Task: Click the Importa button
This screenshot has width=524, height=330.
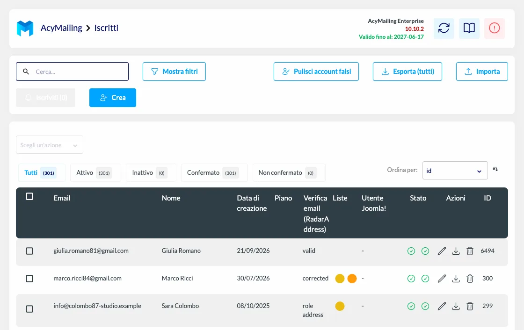Action: pyautogui.click(x=482, y=72)
